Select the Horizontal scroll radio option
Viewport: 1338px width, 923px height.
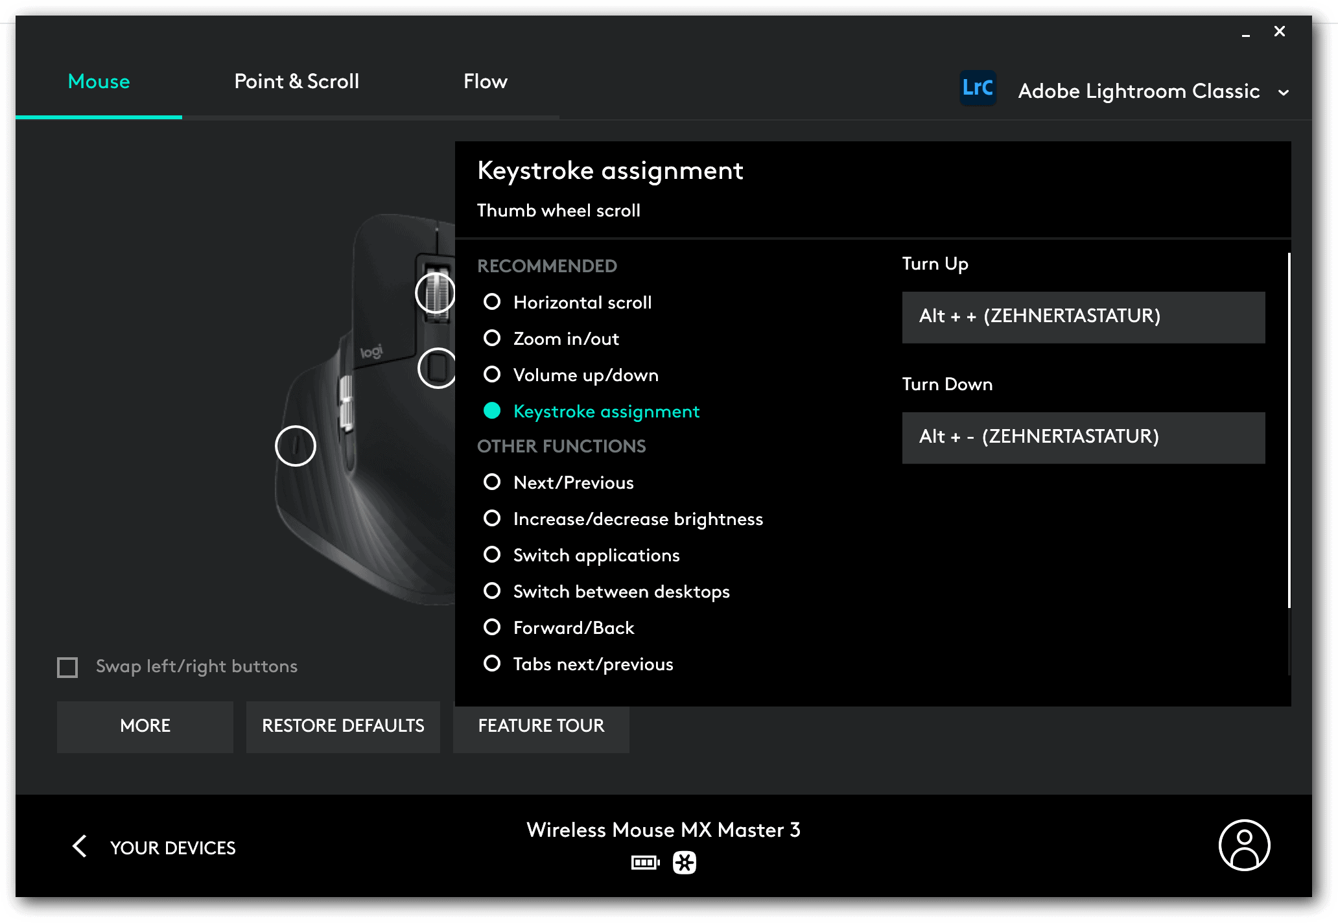coord(492,302)
